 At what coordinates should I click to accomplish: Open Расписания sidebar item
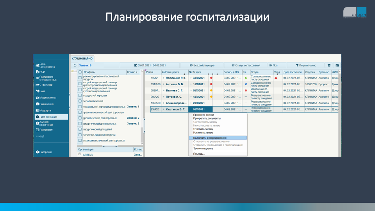pyautogui.click(x=45, y=130)
